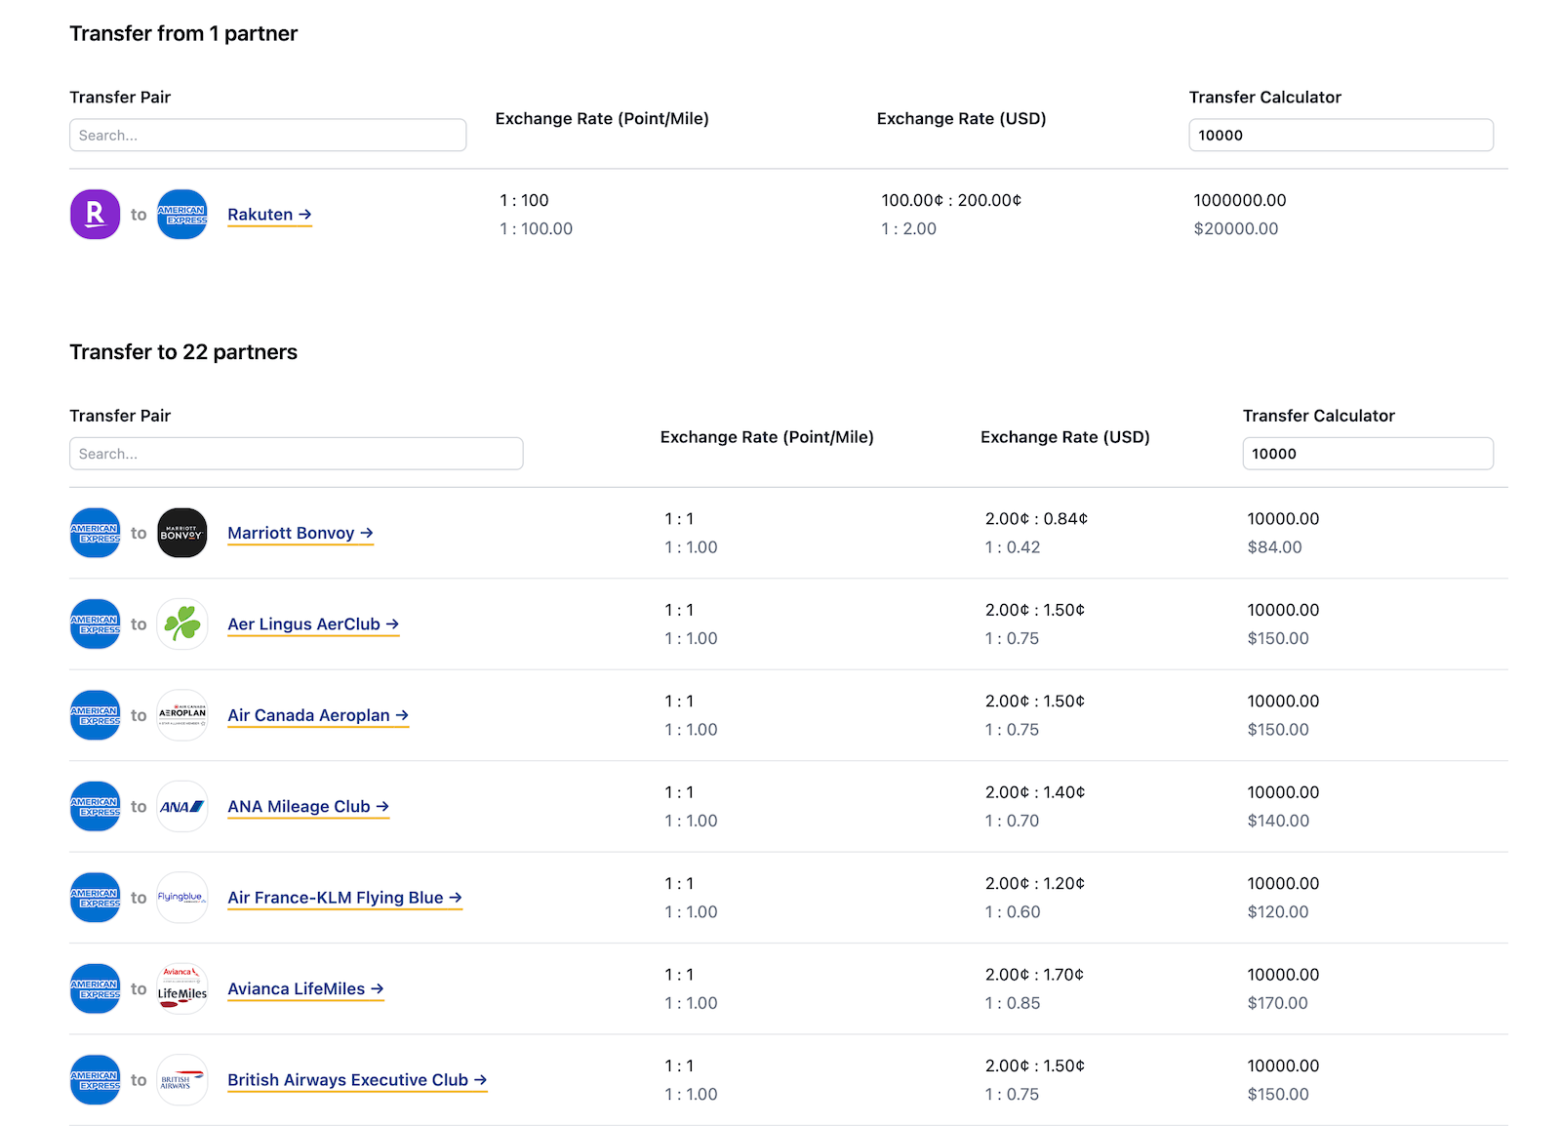Select the '$140.00' ANA value

(1278, 821)
